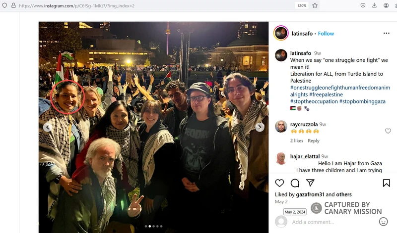The width and height of the screenshot is (397, 233).
Task: Open latinsafo profile picture in header
Action: (281, 33)
